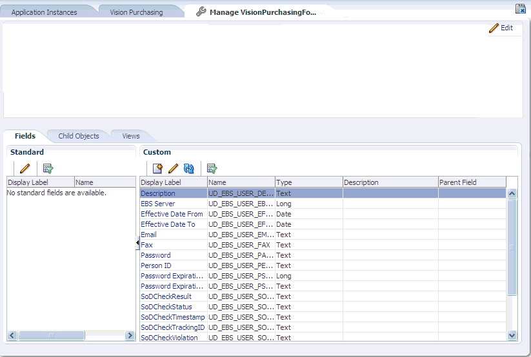Select the SoDCheckTrackingID row
The width and height of the screenshot is (531, 357).
coord(323,327)
